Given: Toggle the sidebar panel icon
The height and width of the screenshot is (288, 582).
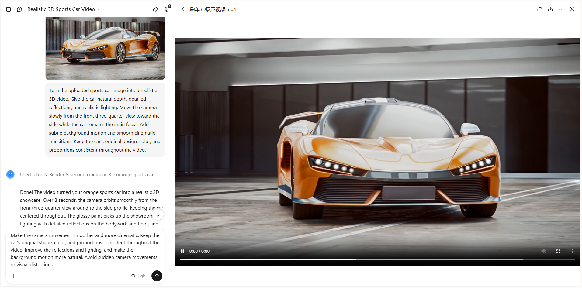Looking at the screenshot, I should pos(9,9).
